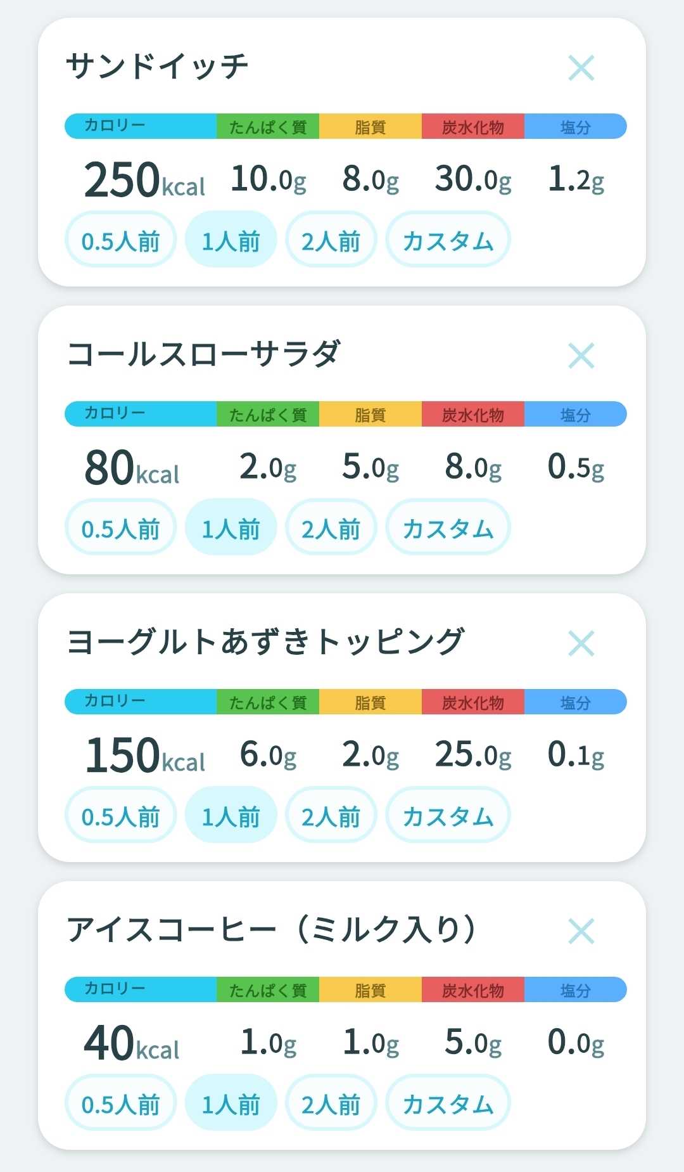684x1172 pixels.
Task: Open カスタム for コールスローサラダ
Action: click(448, 527)
